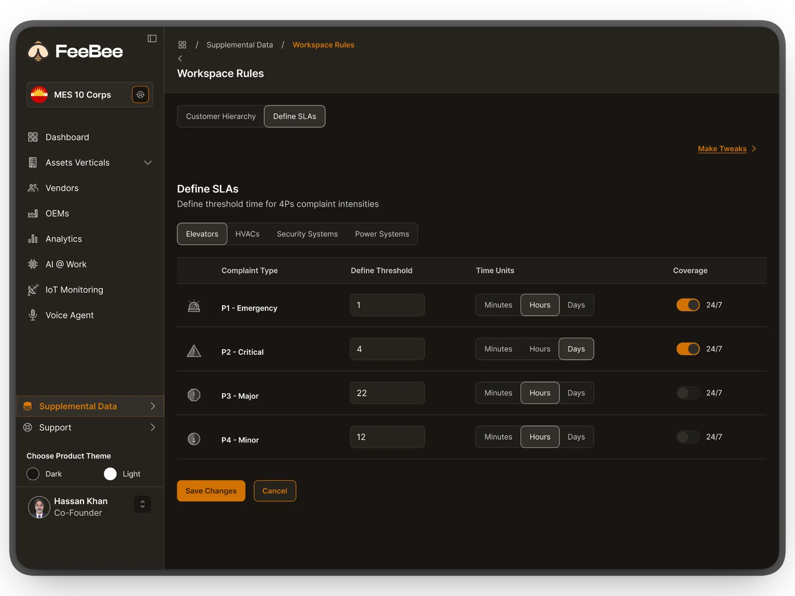Open Supplemental Data breadcrumb link
Viewport: 795px width, 596px height.
click(239, 45)
